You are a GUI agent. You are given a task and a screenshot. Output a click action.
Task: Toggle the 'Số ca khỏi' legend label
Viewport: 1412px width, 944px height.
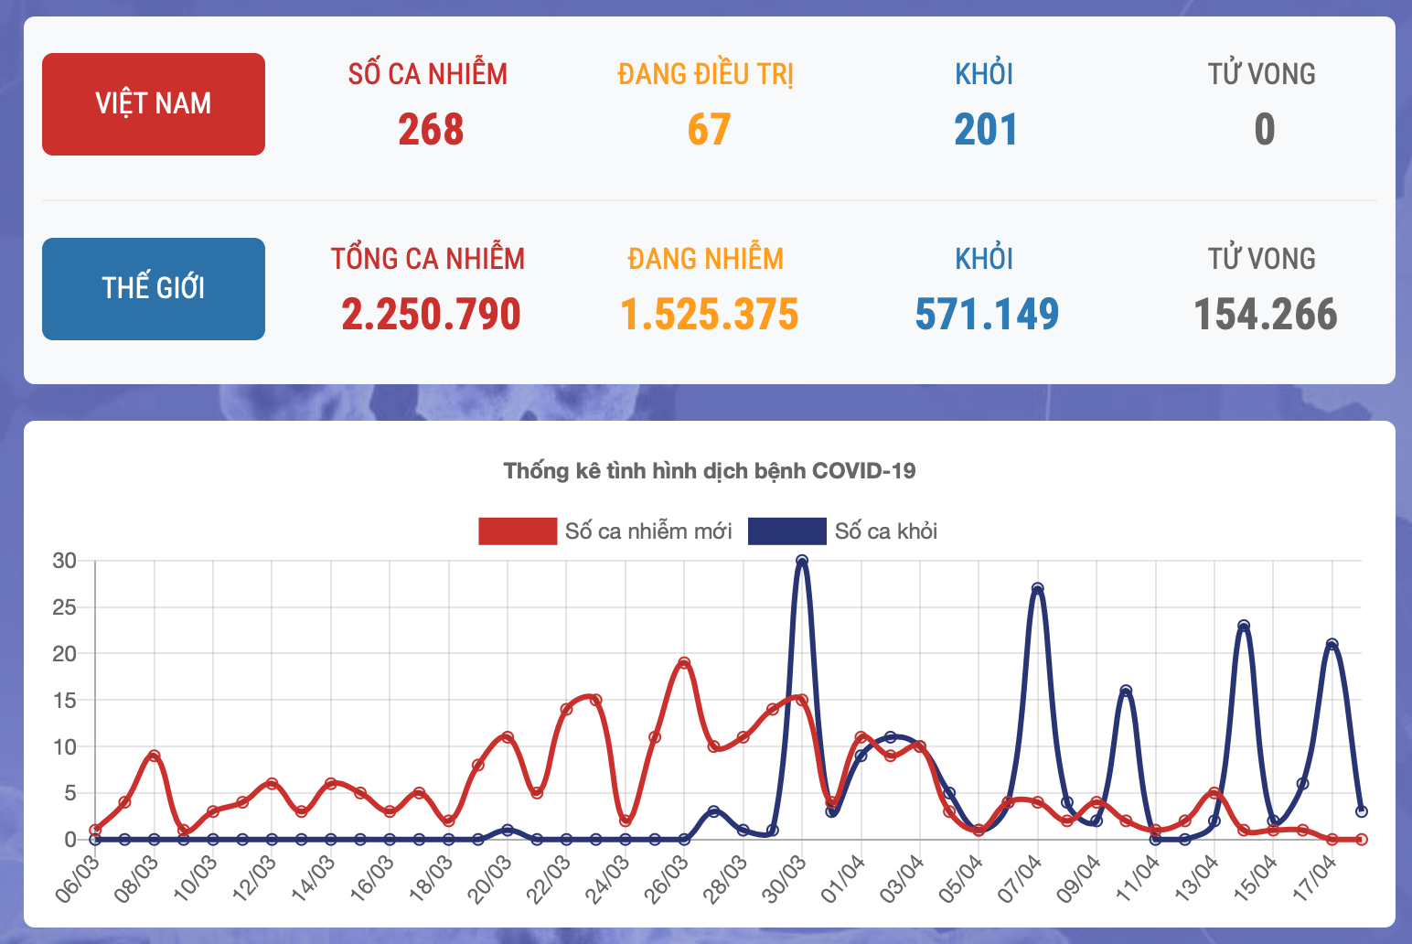885,531
